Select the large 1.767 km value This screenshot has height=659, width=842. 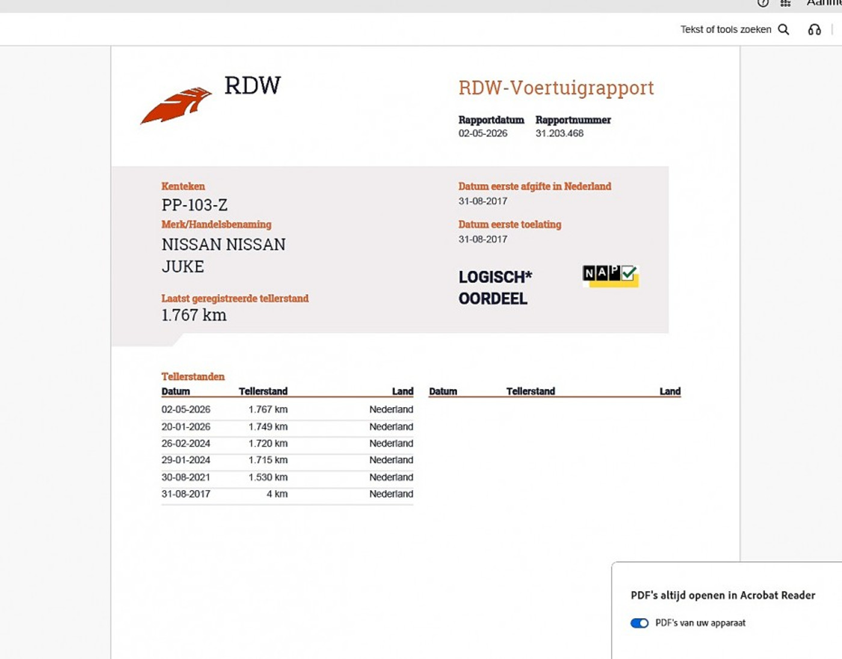(x=194, y=315)
